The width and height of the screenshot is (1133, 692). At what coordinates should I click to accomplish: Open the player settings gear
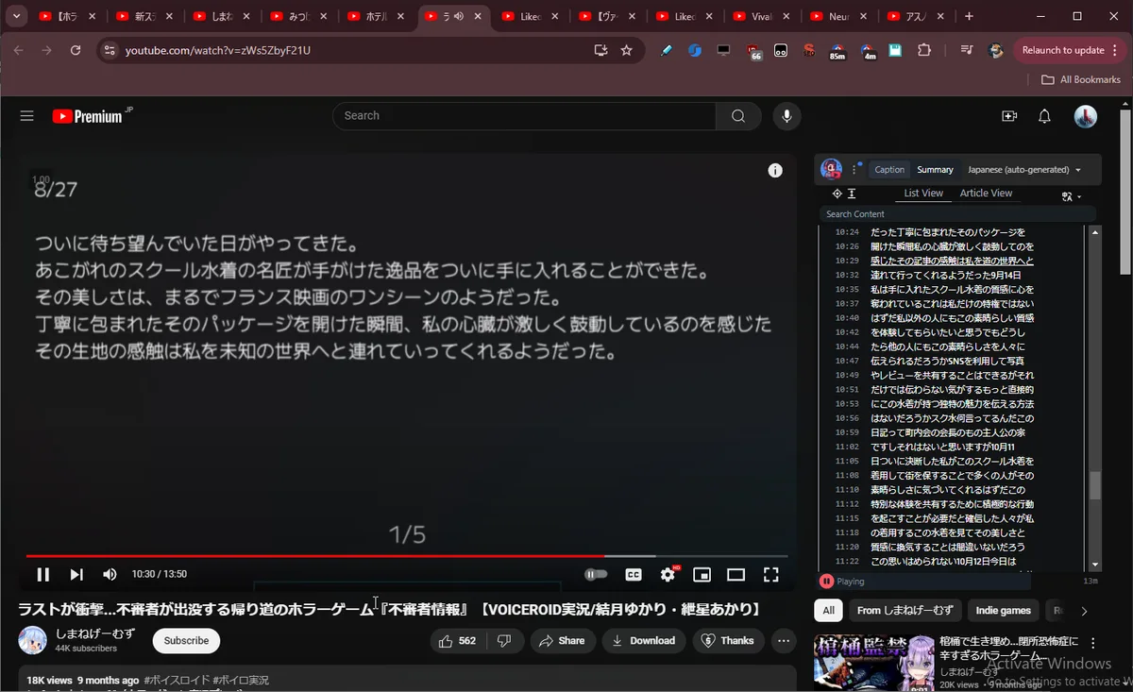pos(668,574)
